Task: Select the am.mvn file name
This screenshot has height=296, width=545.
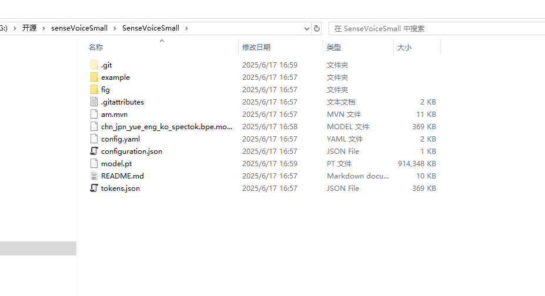Action: pos(115,114)
